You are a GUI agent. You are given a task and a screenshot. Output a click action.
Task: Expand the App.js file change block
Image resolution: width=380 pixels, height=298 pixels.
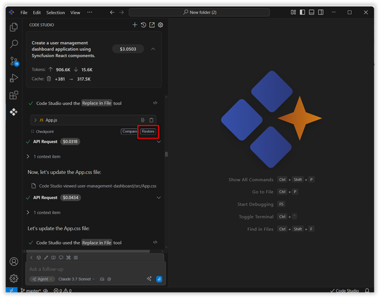(x=36, y=120)
